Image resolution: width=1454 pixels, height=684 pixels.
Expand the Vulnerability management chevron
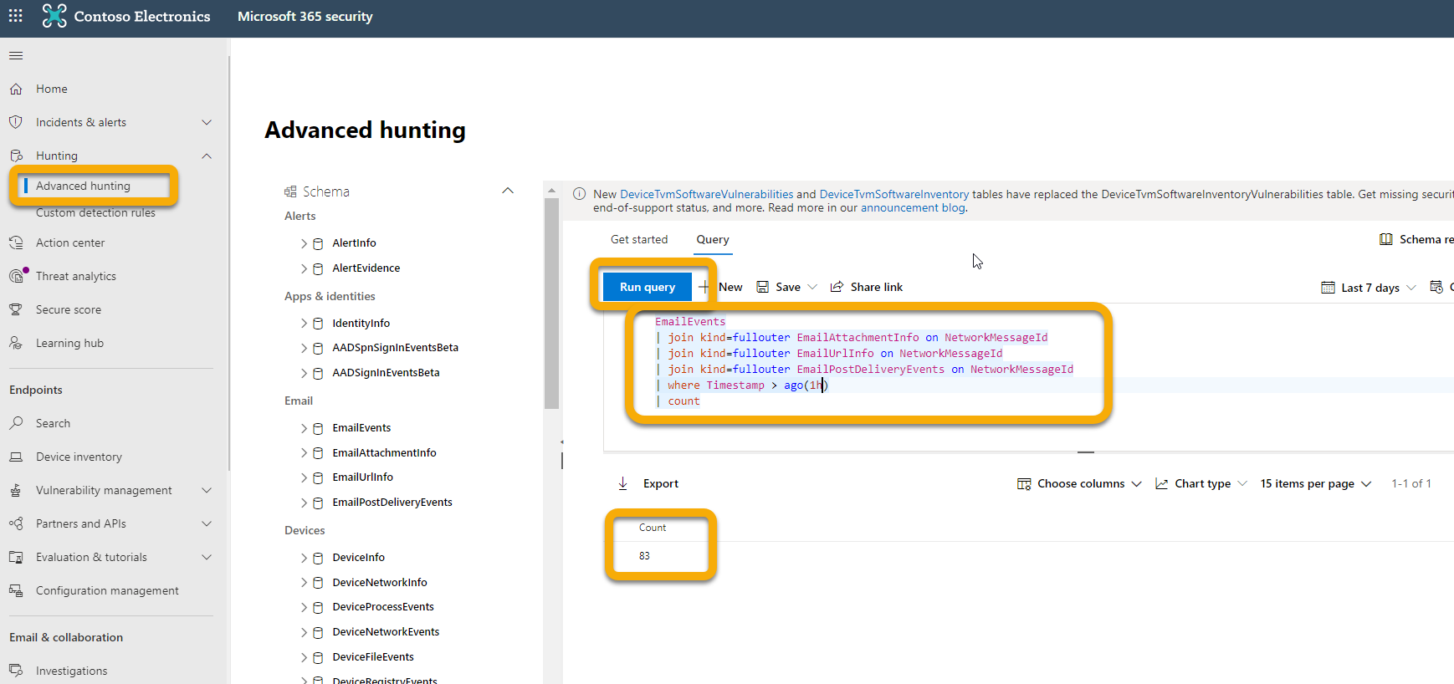pos(207,490)
